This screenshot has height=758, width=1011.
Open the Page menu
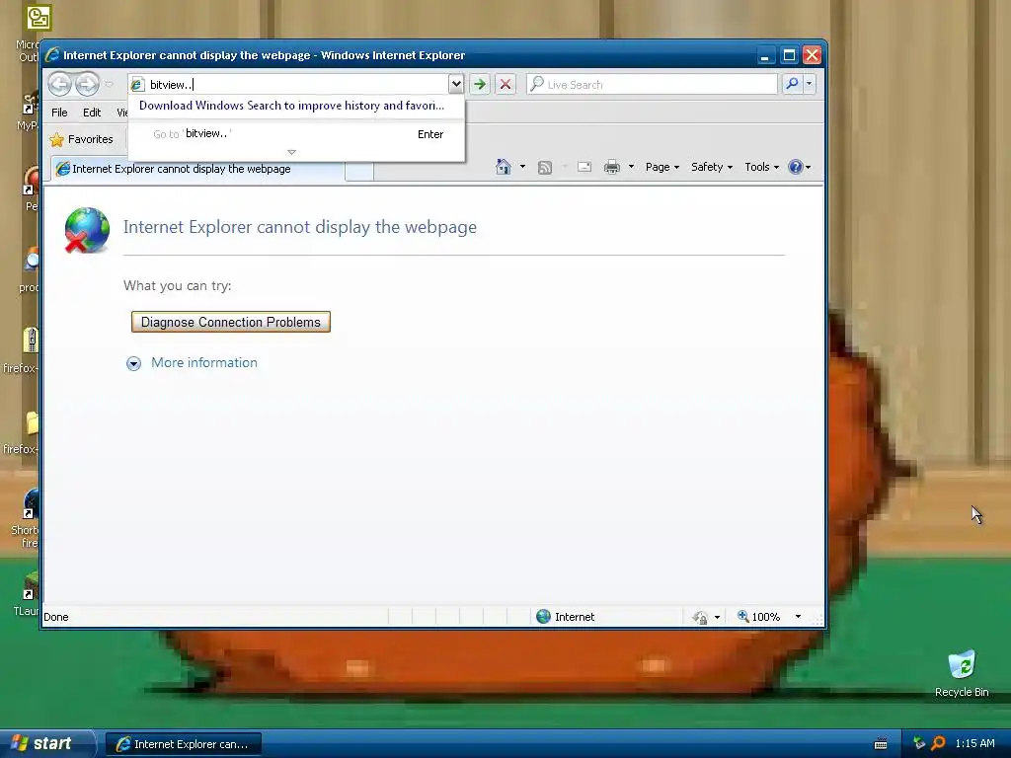(662, 167)
